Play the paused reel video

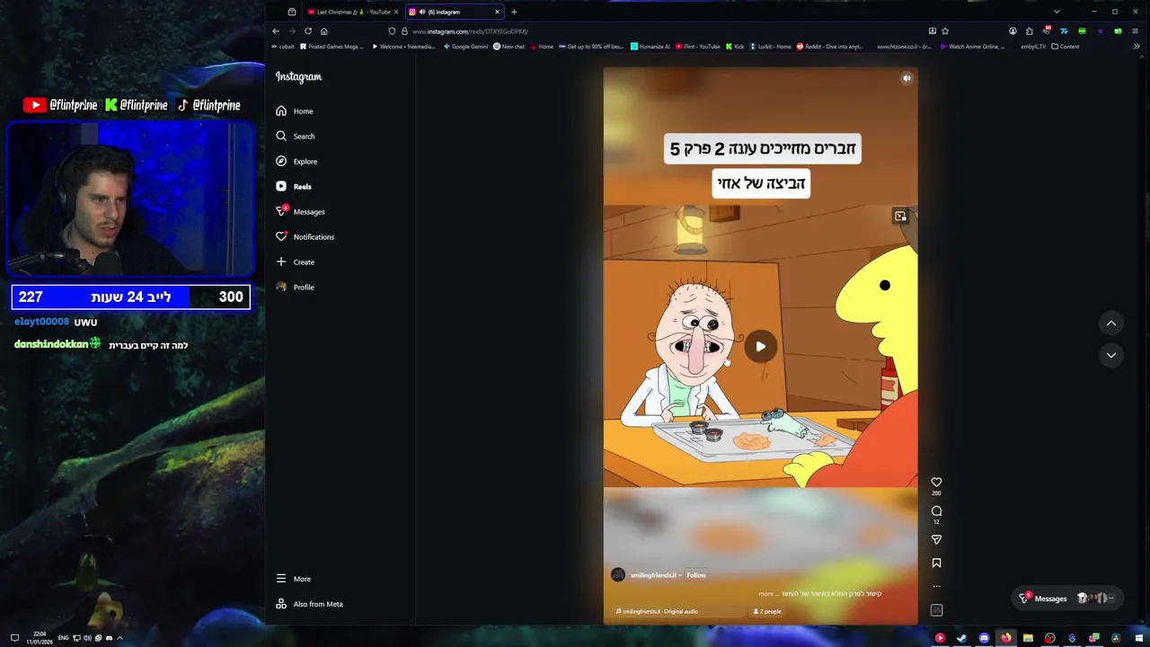tap(761, 347)
